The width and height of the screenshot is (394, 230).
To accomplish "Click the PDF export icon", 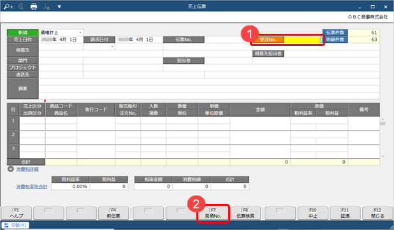I will tap(47, 6).
